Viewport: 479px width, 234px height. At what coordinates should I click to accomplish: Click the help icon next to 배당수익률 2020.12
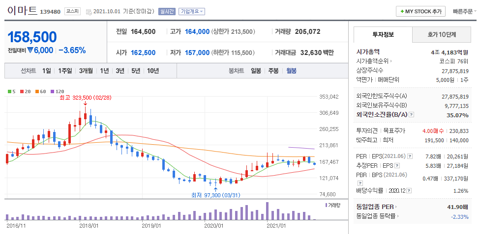point(409,191)
